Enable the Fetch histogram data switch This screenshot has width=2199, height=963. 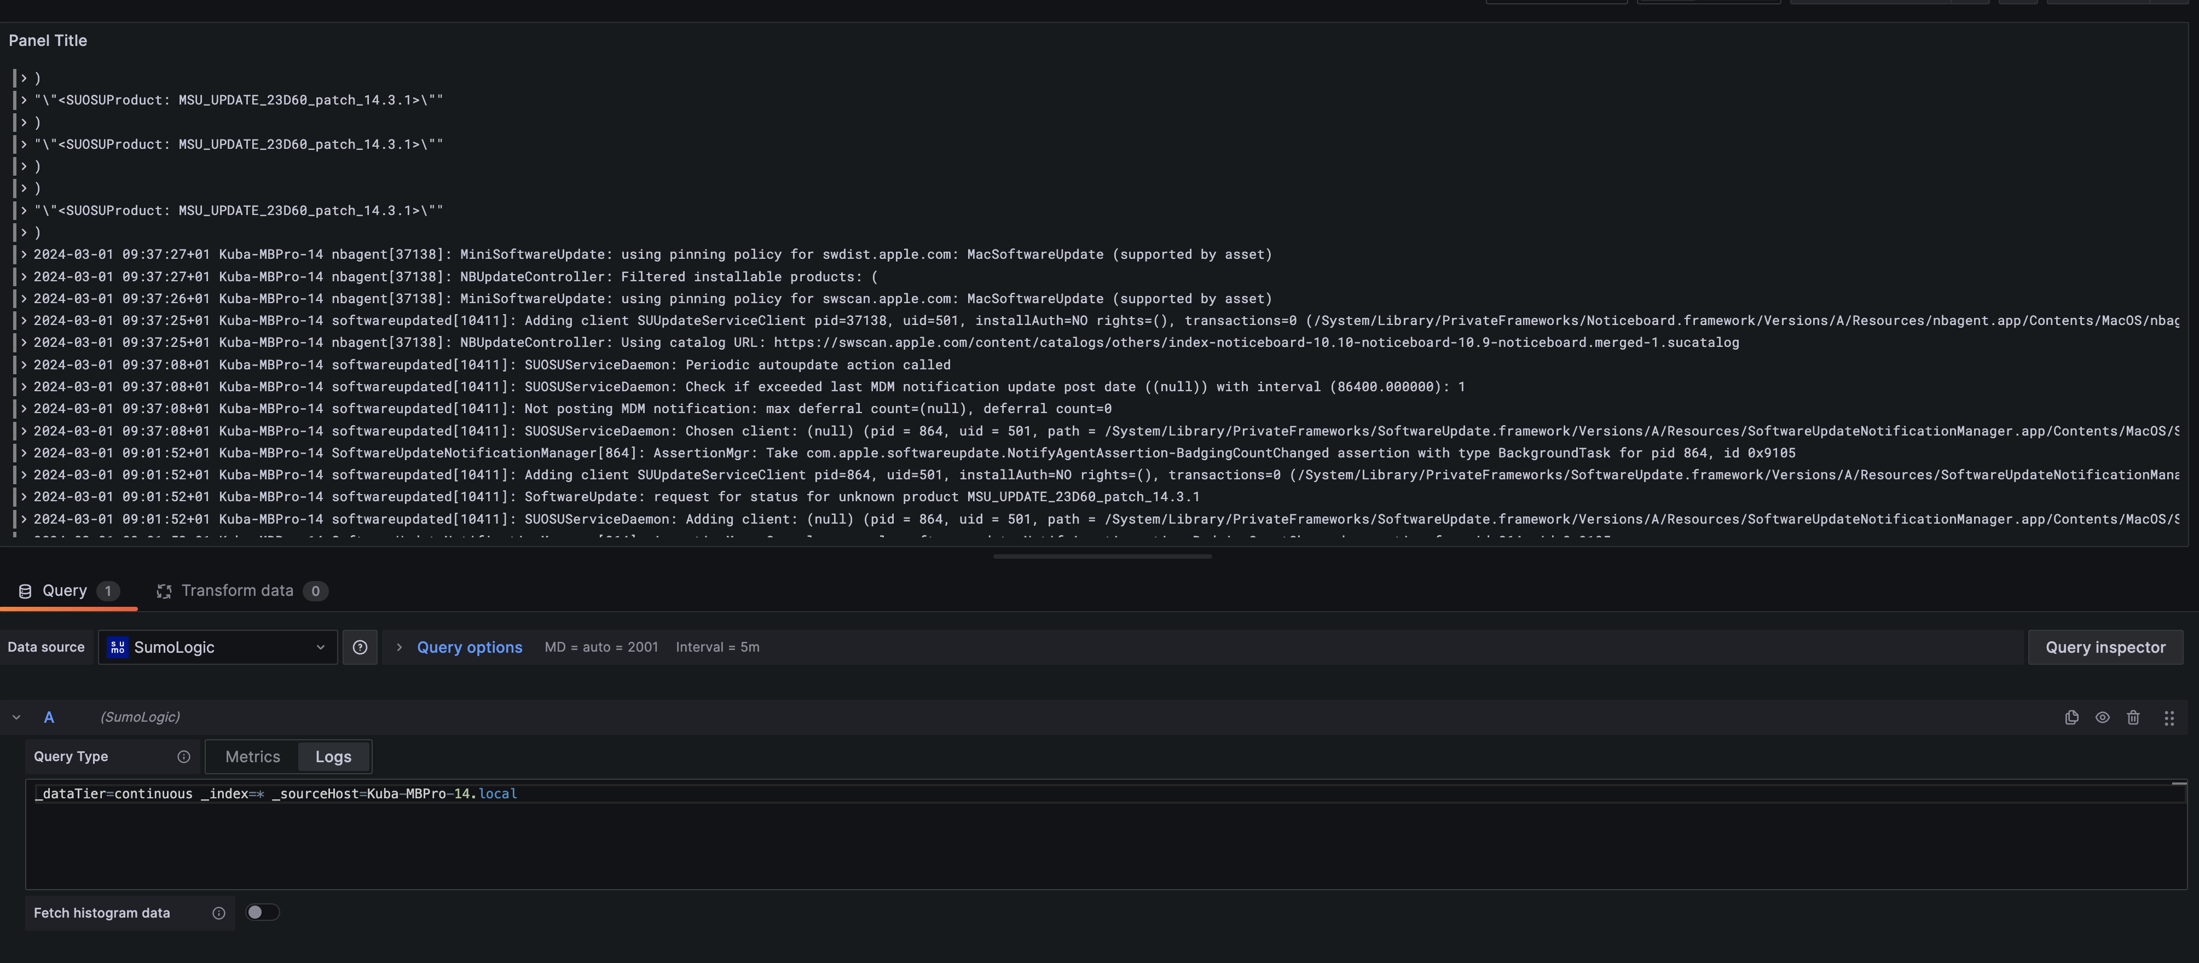point(262,913)
